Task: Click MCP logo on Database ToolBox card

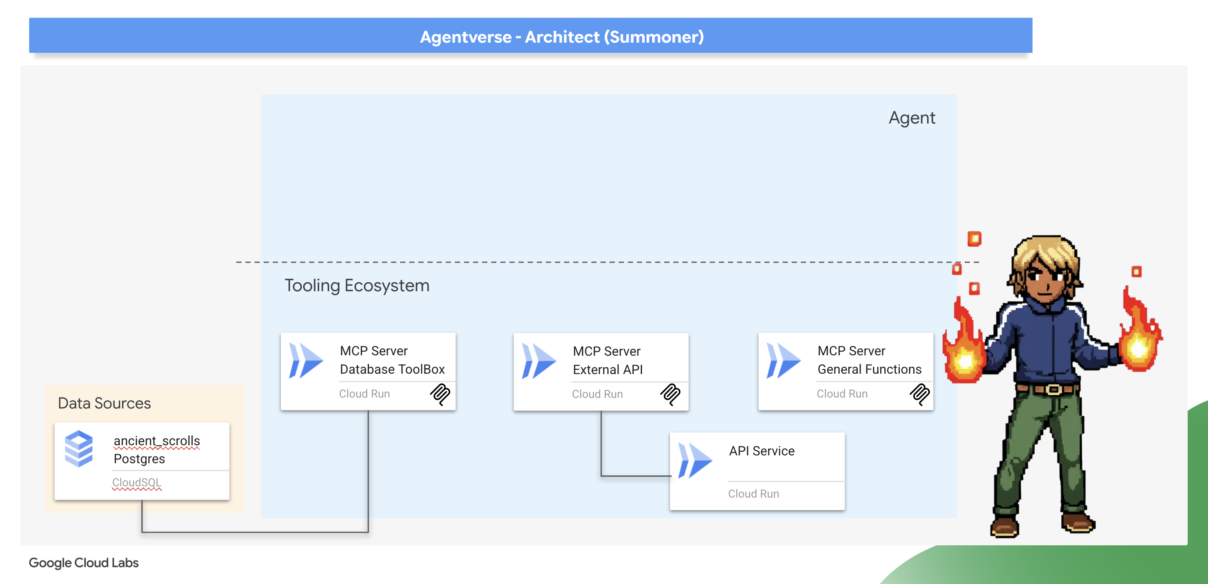Action: tap(440, 394)
